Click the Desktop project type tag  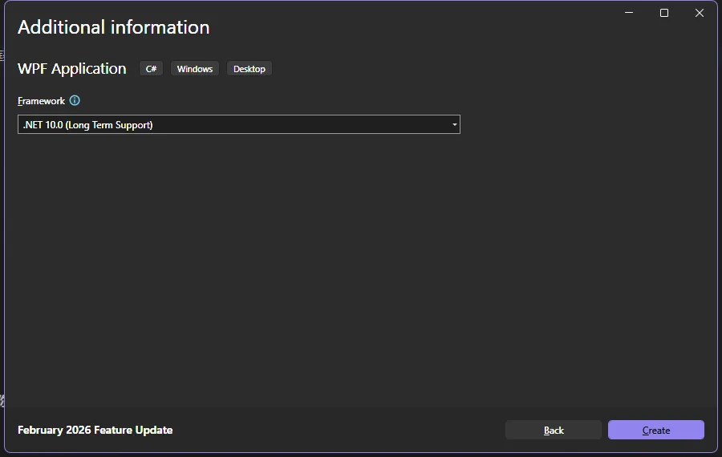(x=249, y=69)
